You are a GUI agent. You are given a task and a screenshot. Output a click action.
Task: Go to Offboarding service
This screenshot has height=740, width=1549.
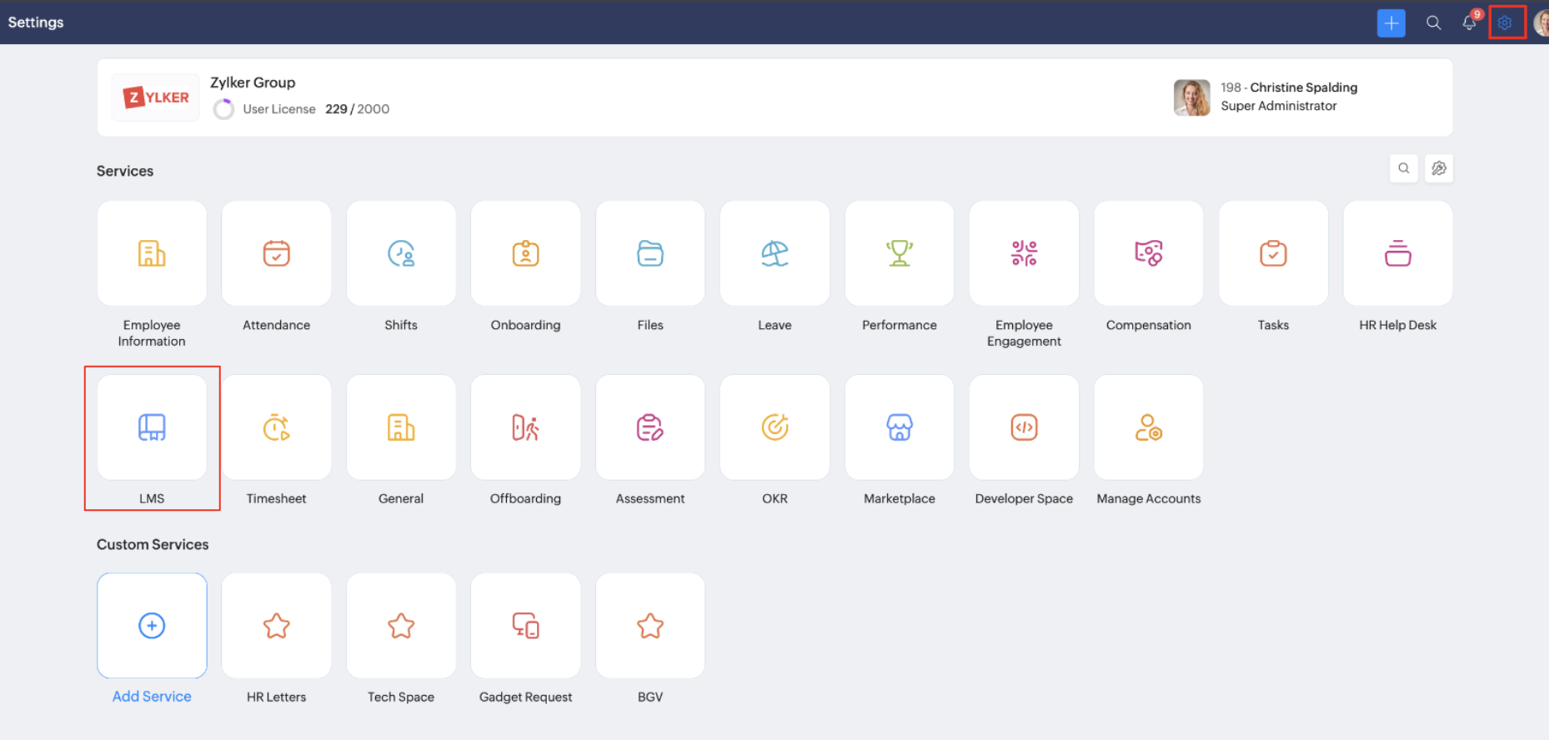coord(526,427)
